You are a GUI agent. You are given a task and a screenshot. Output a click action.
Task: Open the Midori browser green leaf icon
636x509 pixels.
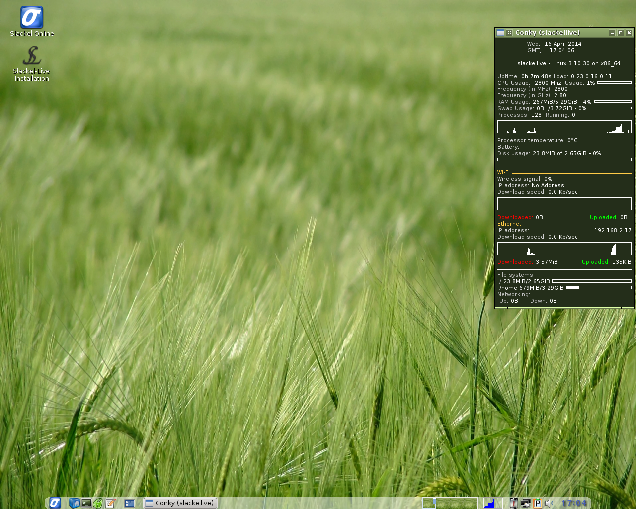(x=98, y=503)
